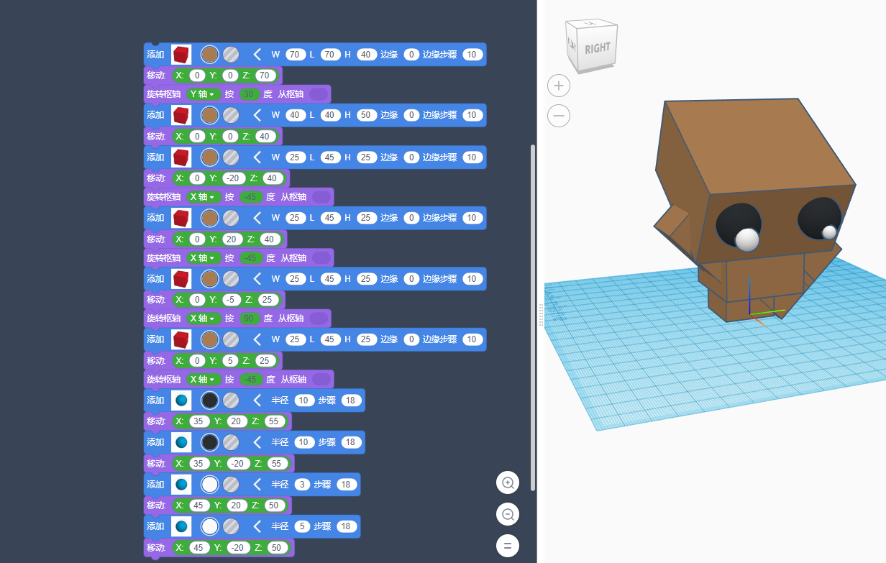
Task: Click the 30 degree field in Y轴 rotate block
Action: coord(250,94)
